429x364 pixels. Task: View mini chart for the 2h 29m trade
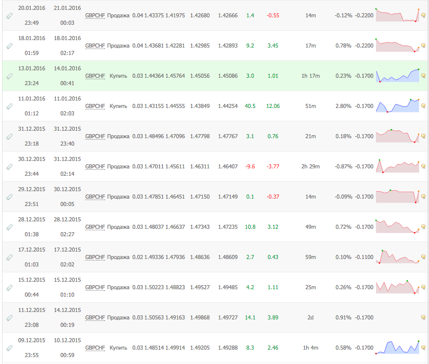tap(397, 166)
